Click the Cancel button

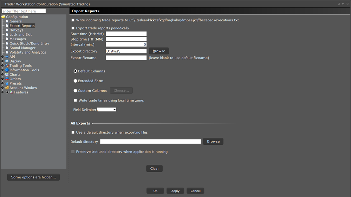tap(195, 191)
